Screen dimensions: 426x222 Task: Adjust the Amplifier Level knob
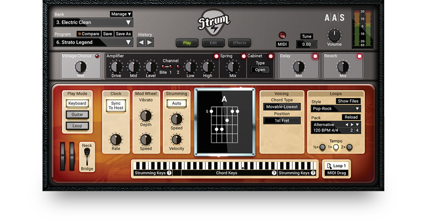150,67
